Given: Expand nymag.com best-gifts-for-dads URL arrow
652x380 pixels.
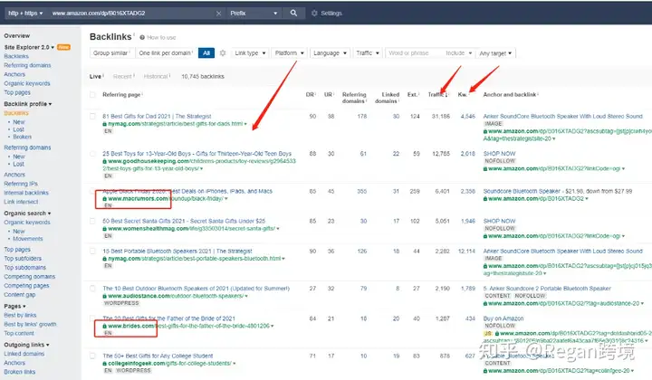Looking at the screenshot, I should coord(245,124).
